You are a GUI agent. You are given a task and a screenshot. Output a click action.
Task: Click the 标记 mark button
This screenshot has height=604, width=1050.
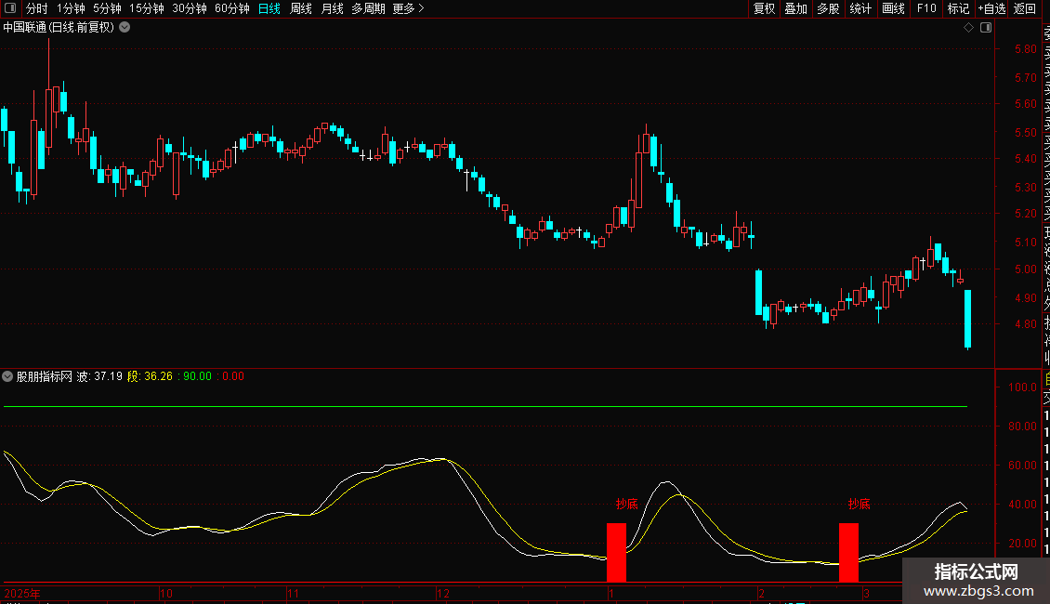pyautogui.click(x=958, y=8)
